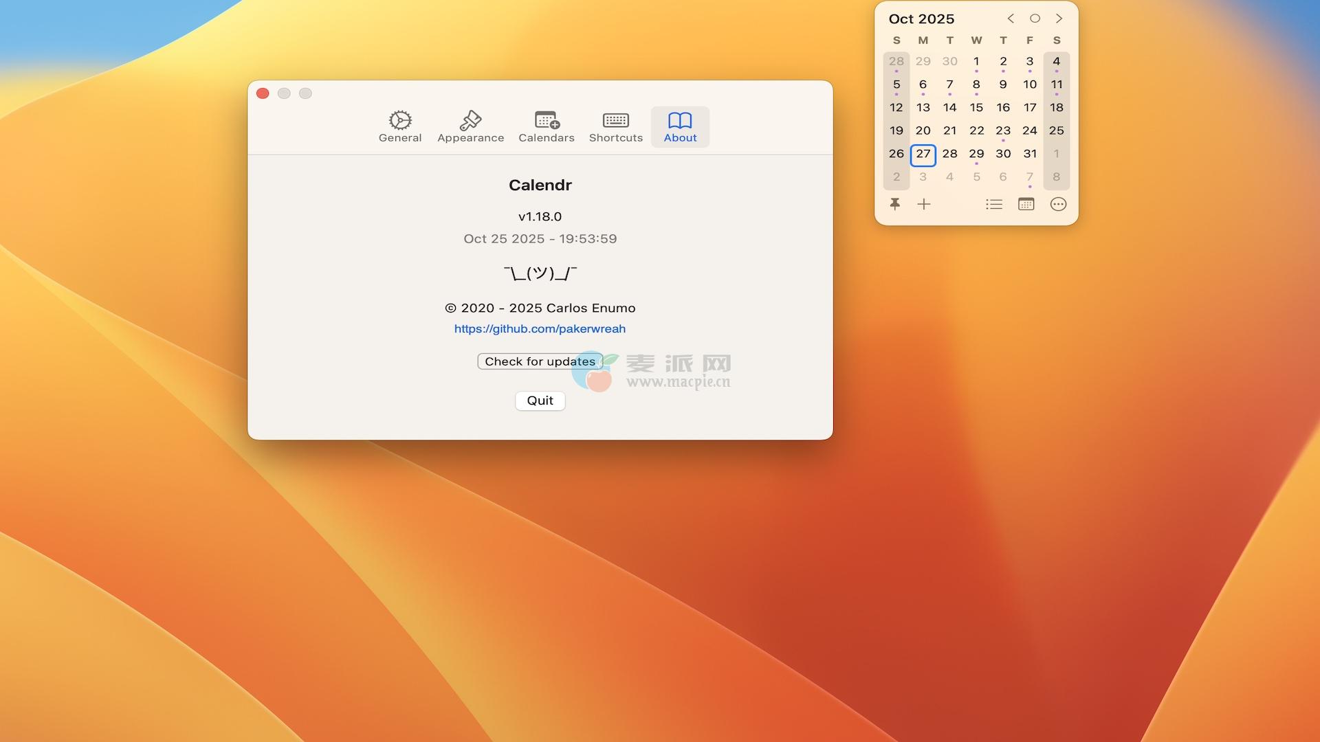The width and height of the screenshot is (1320, 742).
Task: Open the Calendar app icon
Action: tap(1026, 204)
